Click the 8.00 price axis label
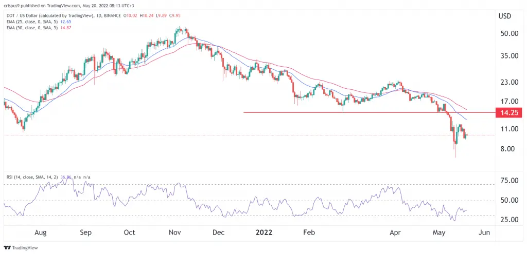Screen dimensions: 527x254 pos(506,149)
